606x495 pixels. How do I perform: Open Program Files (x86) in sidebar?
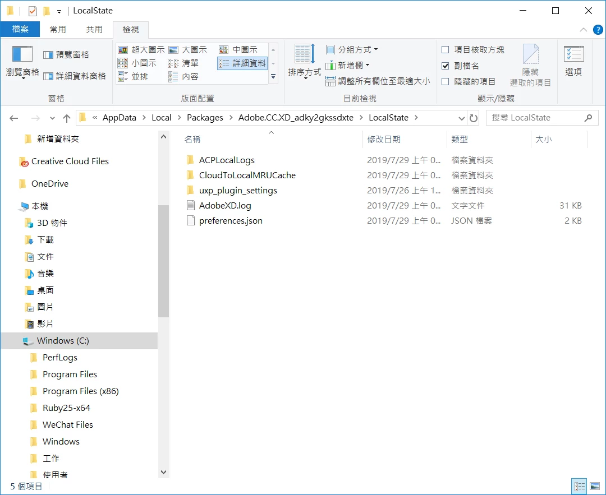pos(80,391)
